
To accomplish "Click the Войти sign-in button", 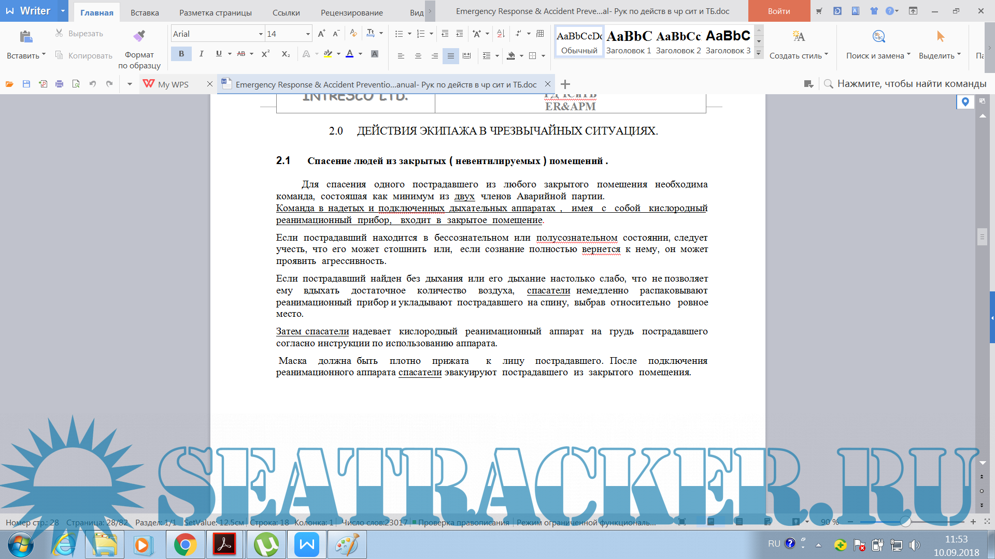I will 778,11.
